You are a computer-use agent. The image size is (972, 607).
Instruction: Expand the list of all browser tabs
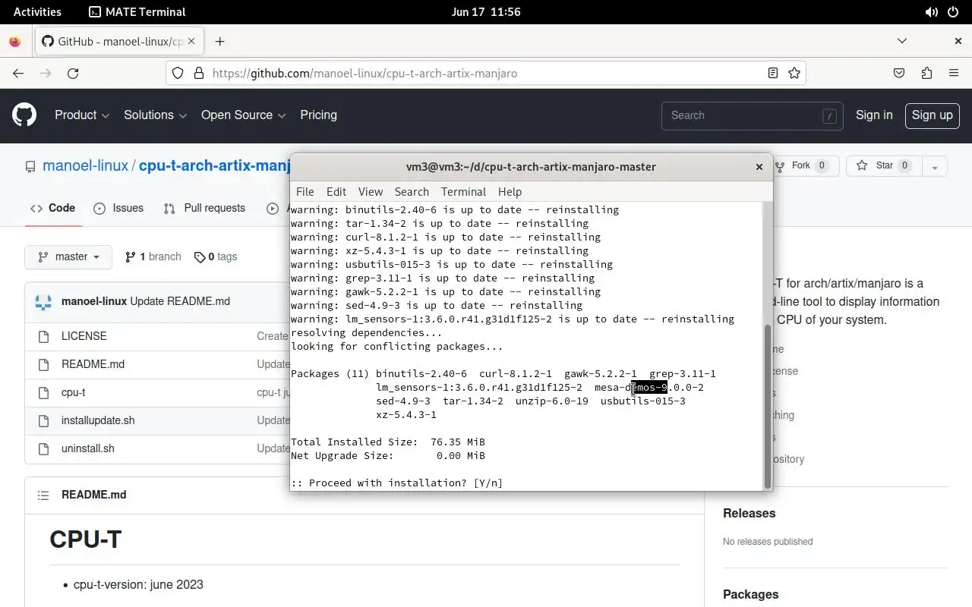click(x=902, y=41)
